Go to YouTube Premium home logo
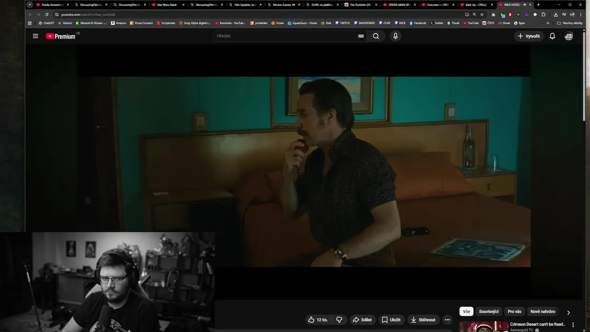590x332 pixels. tap(61, 36)
